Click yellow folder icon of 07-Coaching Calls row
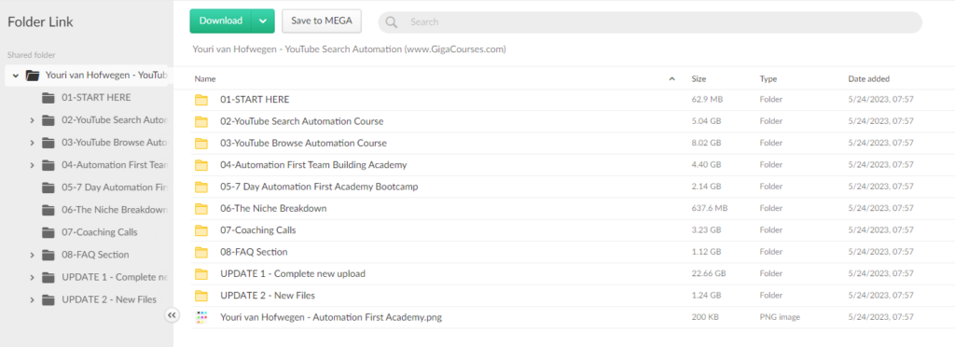Screen dimensions: 955x347 201,230
